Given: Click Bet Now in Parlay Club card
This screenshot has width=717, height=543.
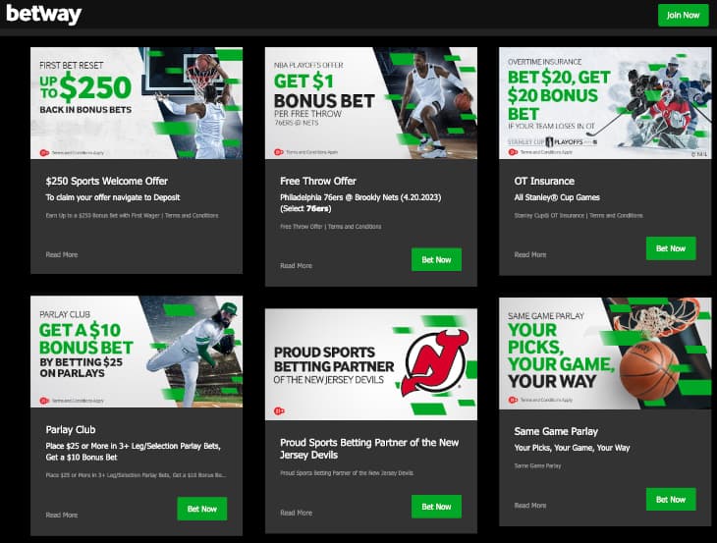Looking at the screenshot, I should click(x=202, y=509).
